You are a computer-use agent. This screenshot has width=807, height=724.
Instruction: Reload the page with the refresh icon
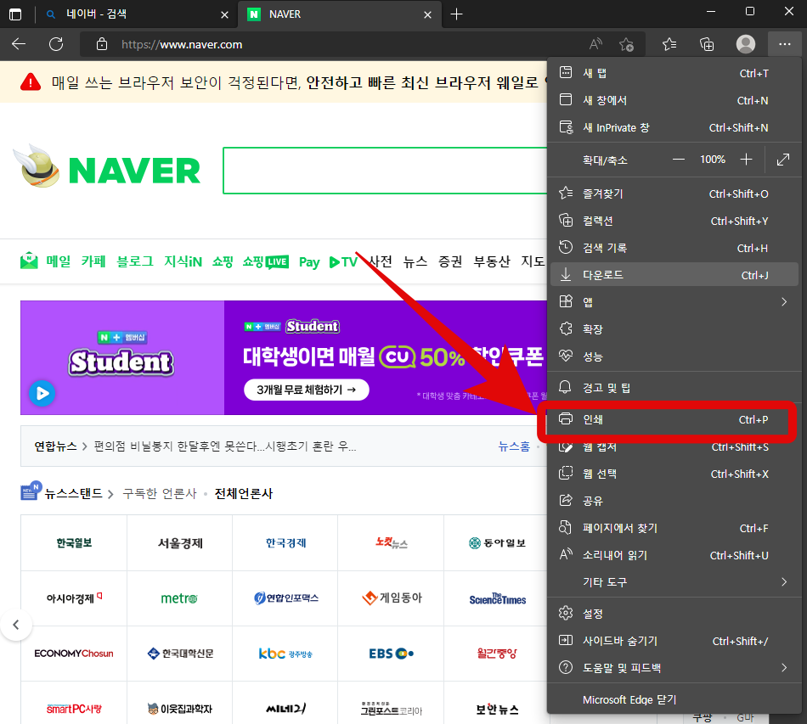55,44
